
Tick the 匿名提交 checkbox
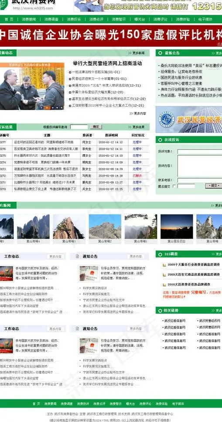[174, 186]
